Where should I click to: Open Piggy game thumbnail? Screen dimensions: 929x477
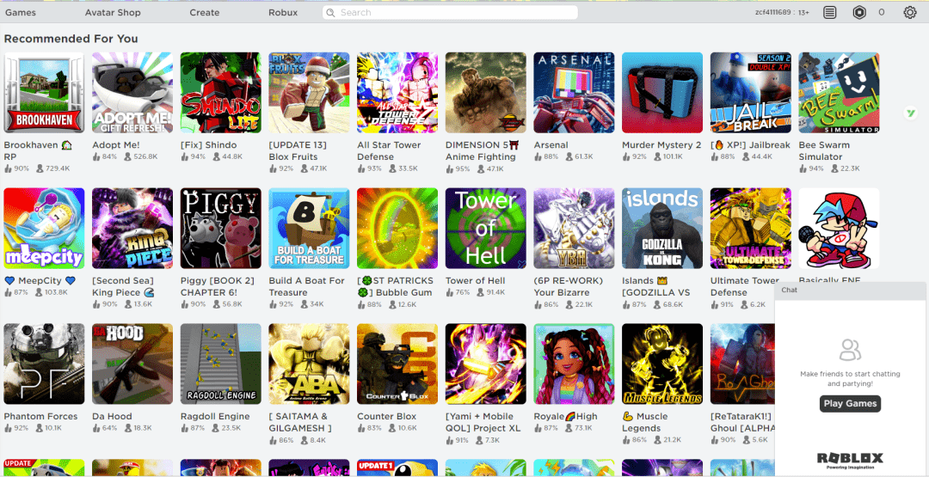(x=220, y=229)
